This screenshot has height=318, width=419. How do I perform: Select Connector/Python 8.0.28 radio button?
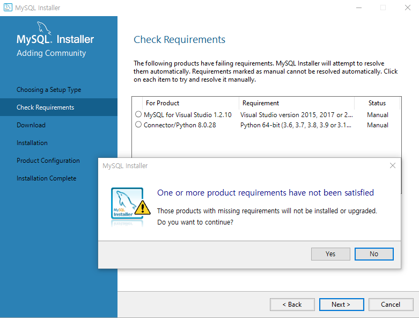pos(138,125)
